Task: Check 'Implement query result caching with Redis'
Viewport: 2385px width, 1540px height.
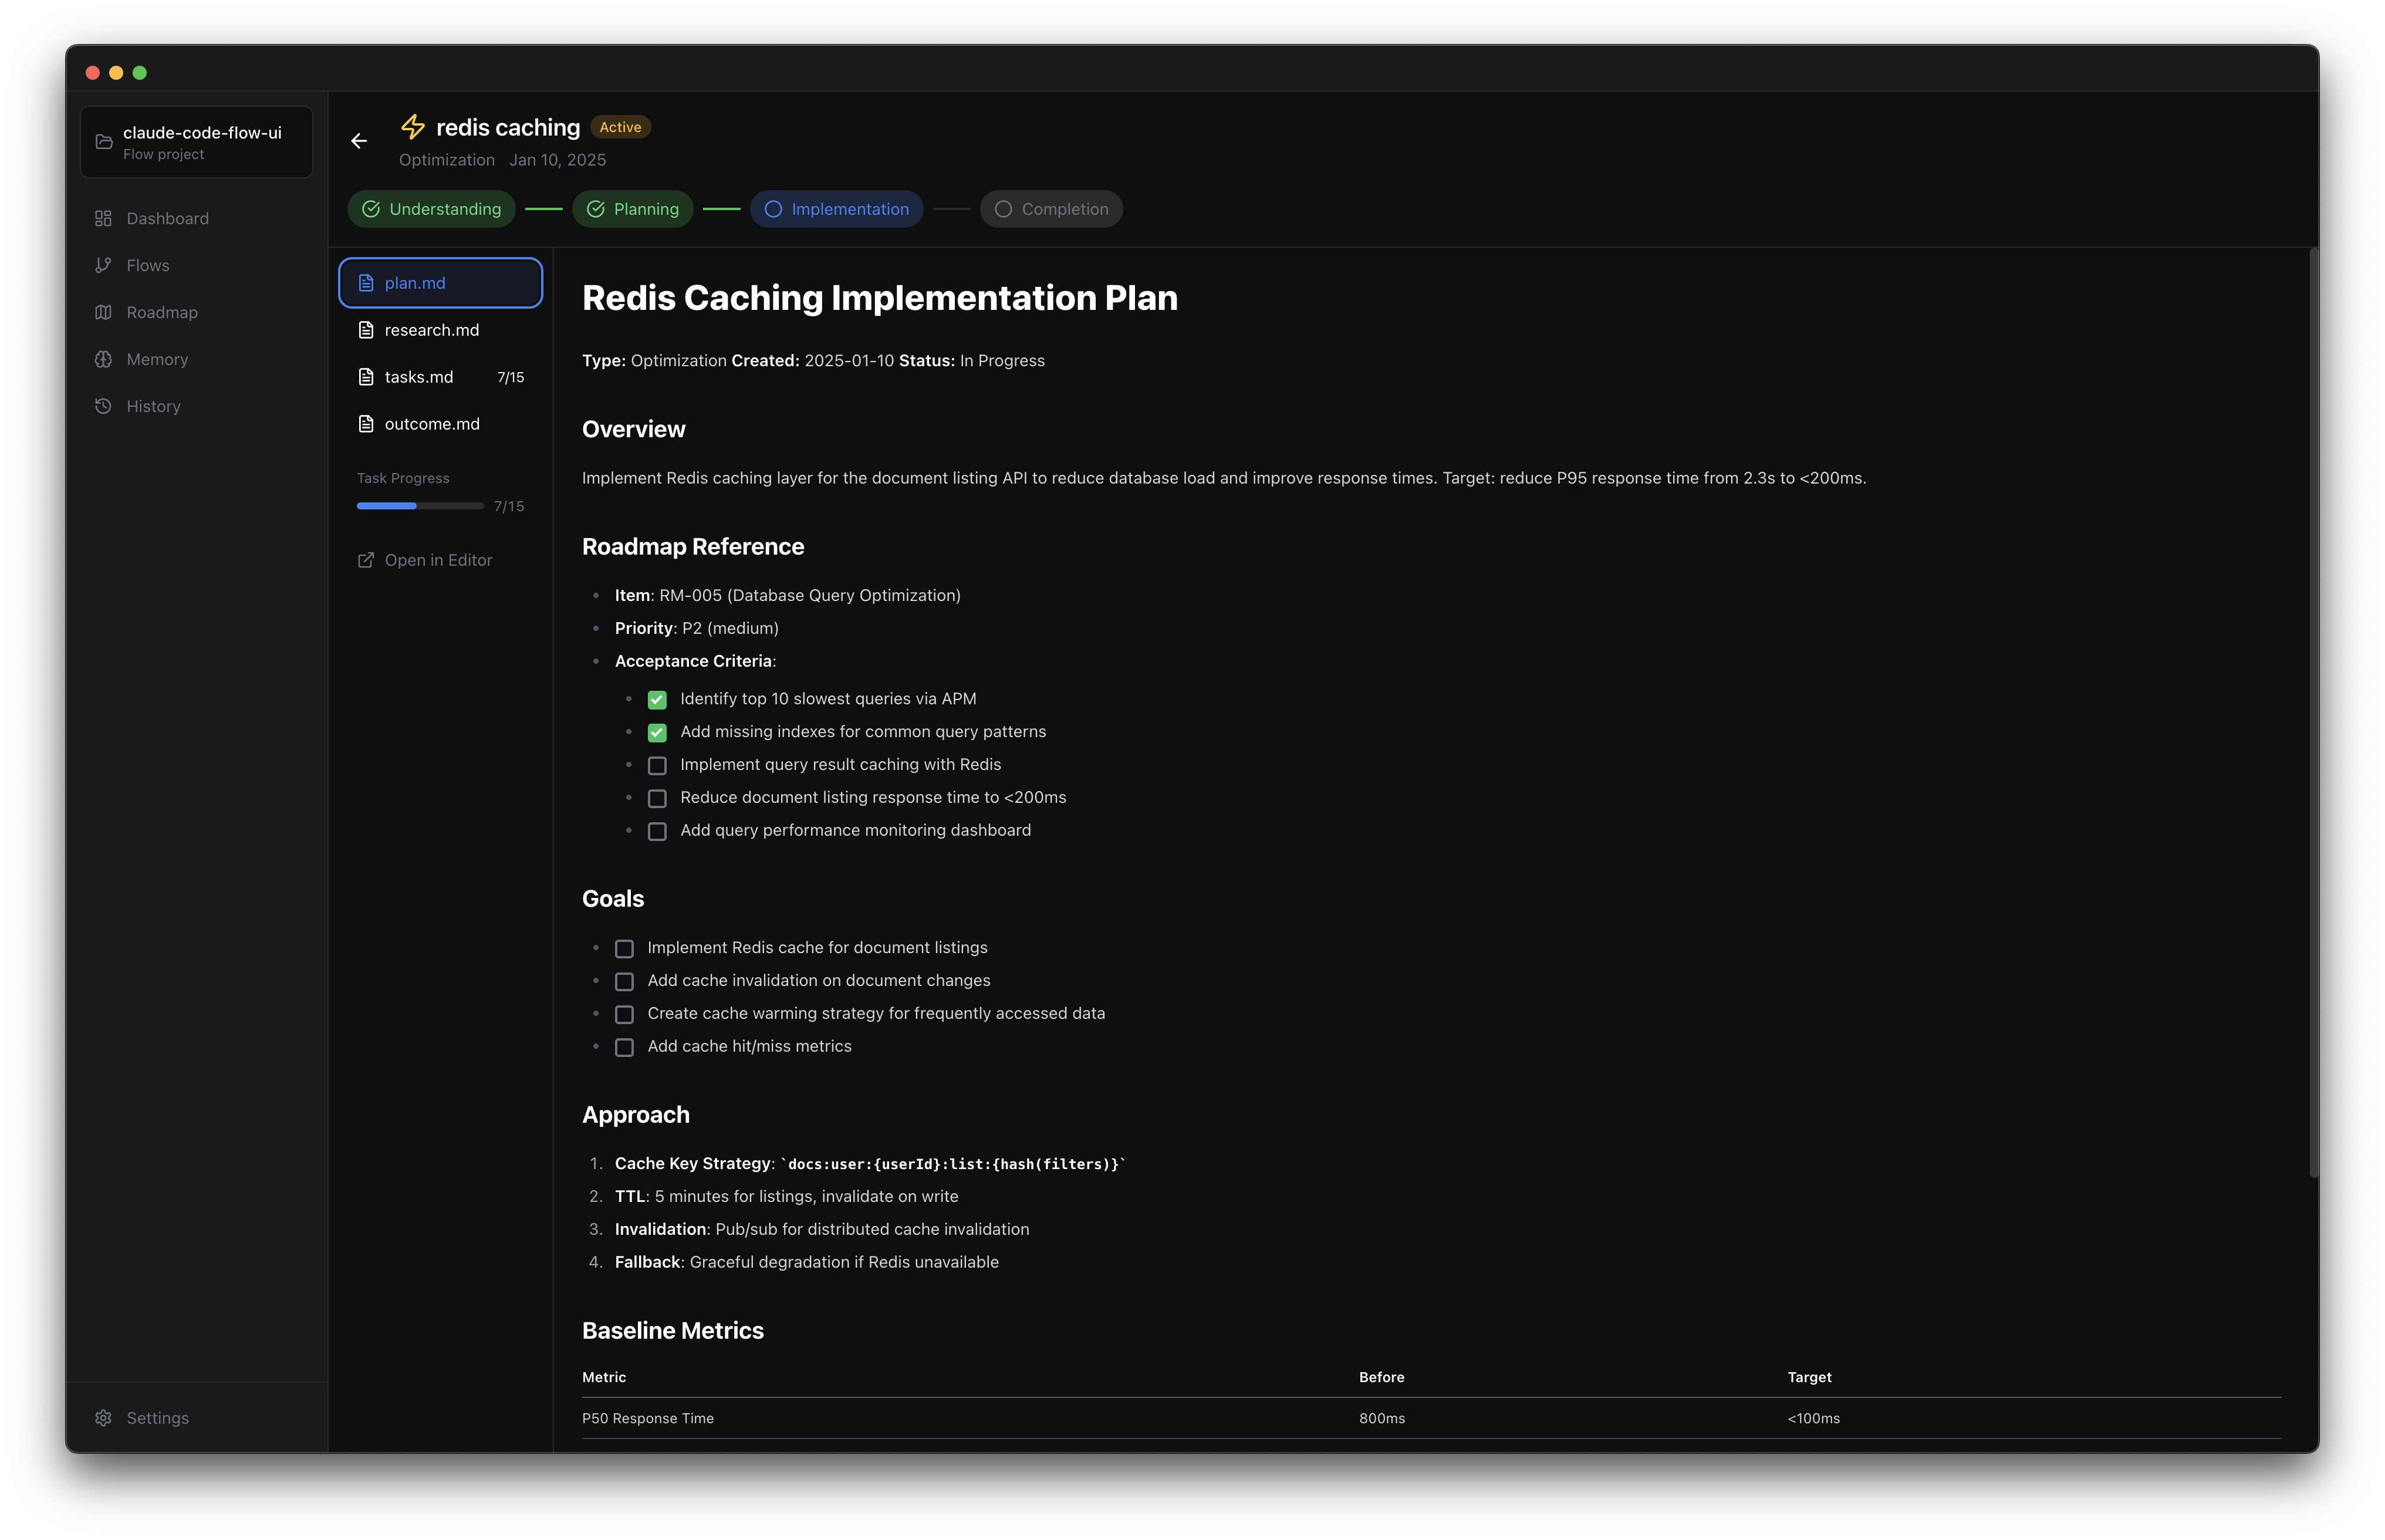Action: [657, 766]
